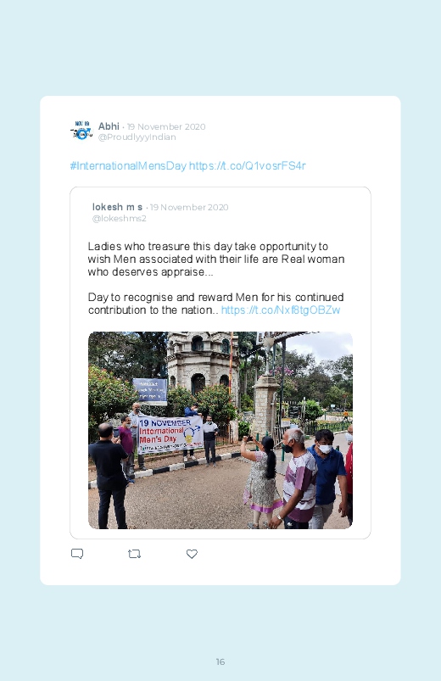Like the tweet with heart icon

tap(192, 554)
